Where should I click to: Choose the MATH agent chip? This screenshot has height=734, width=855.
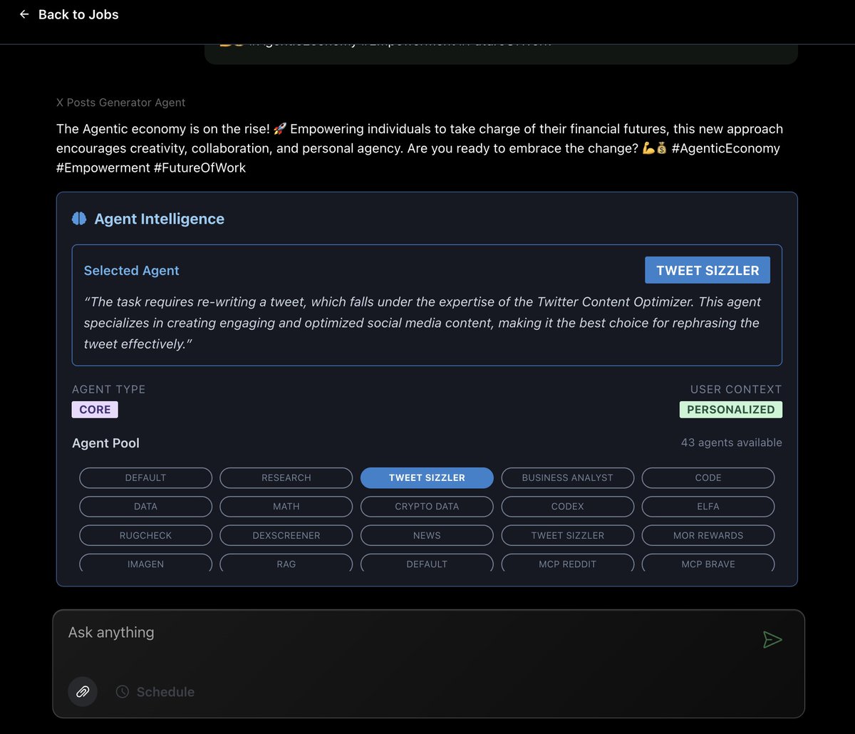pos(286,507)
